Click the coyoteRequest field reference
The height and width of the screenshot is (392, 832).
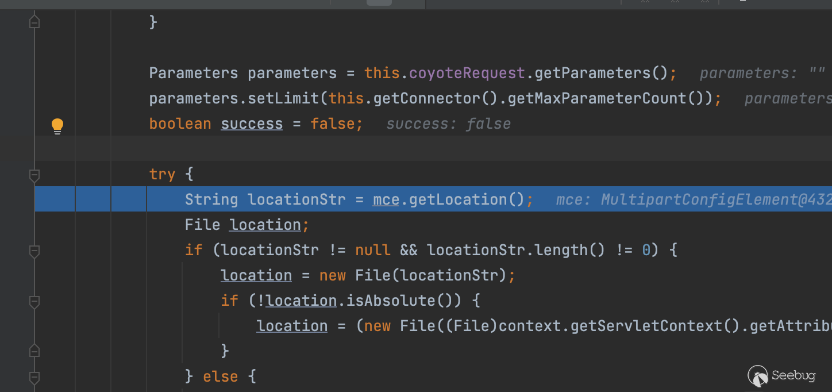[x=466, y=74]
